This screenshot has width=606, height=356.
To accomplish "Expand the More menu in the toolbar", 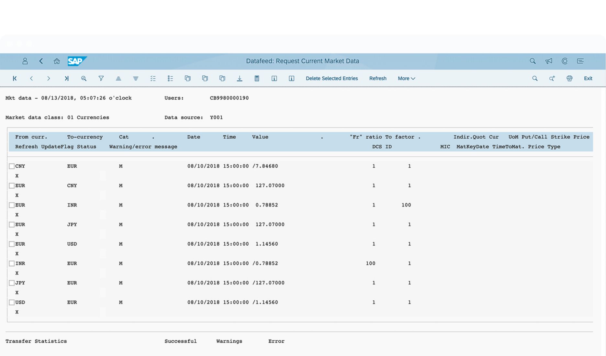I will (x=406, y=78).
